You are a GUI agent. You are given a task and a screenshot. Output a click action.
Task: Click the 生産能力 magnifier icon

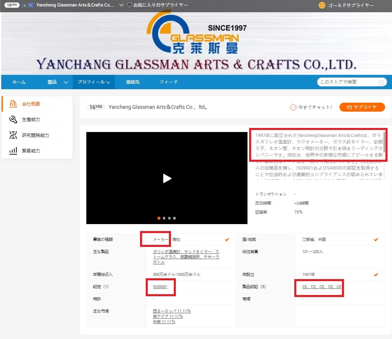click(x=13, y=120)
